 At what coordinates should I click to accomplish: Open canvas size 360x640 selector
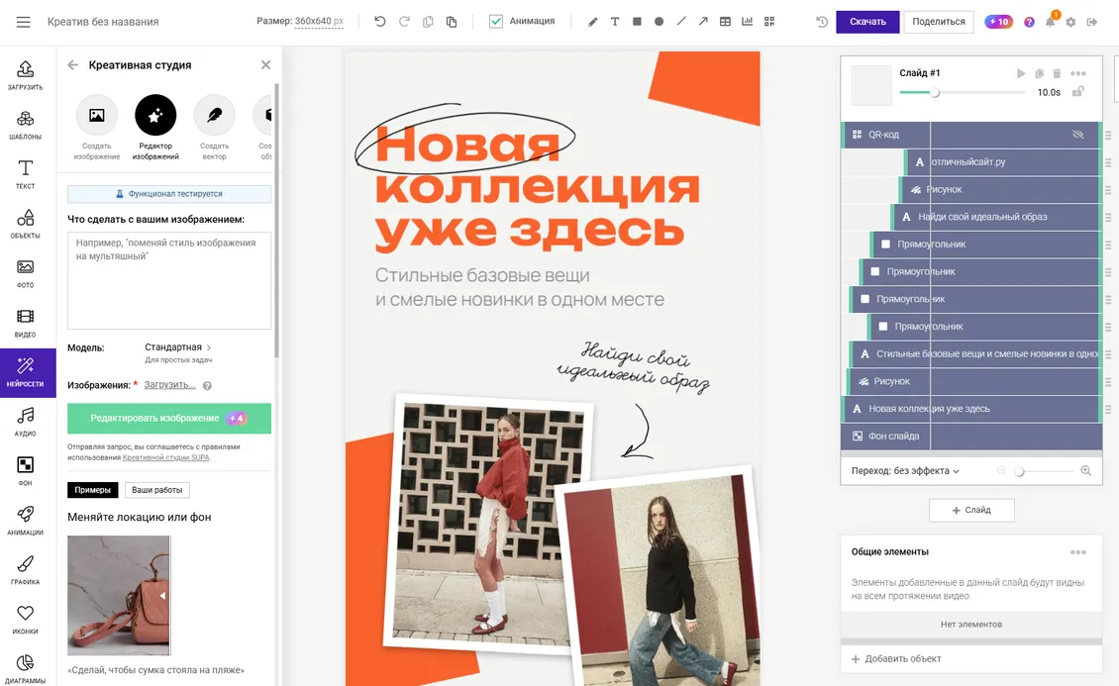click(x=319, y=22)
